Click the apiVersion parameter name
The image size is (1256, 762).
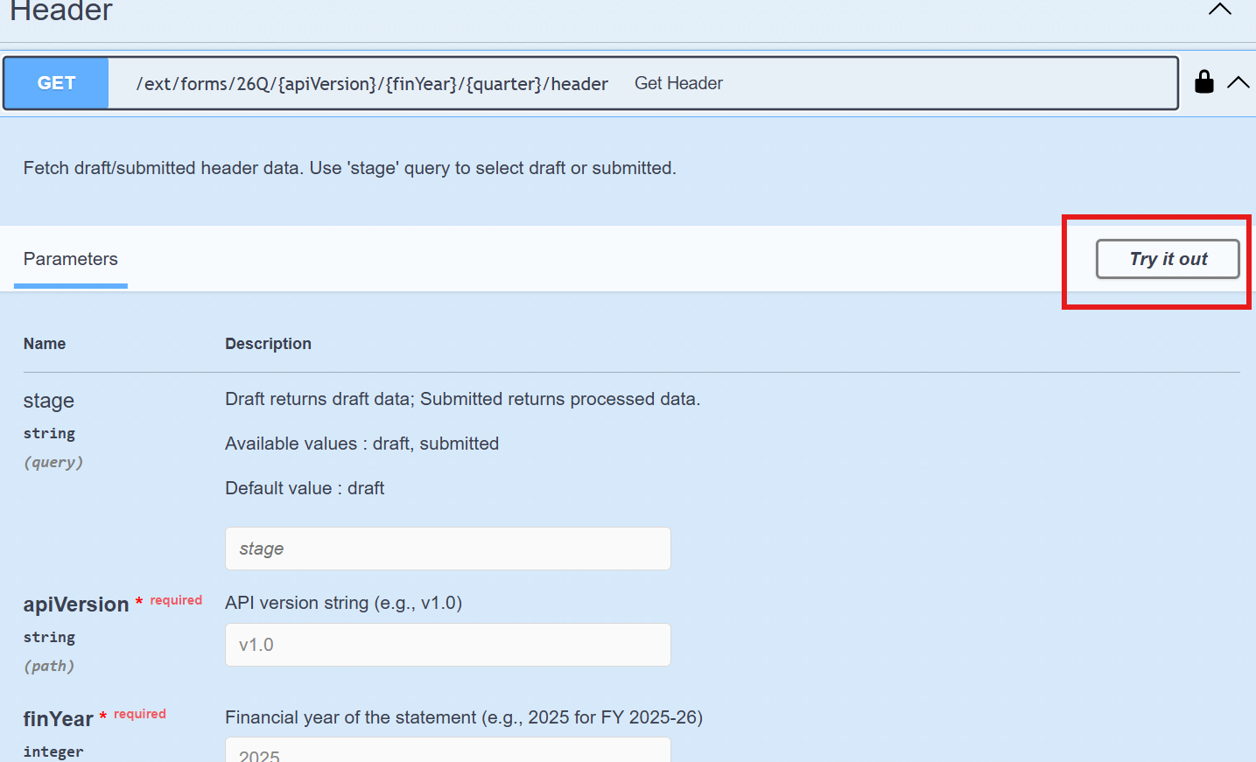(x=76, y=605)
